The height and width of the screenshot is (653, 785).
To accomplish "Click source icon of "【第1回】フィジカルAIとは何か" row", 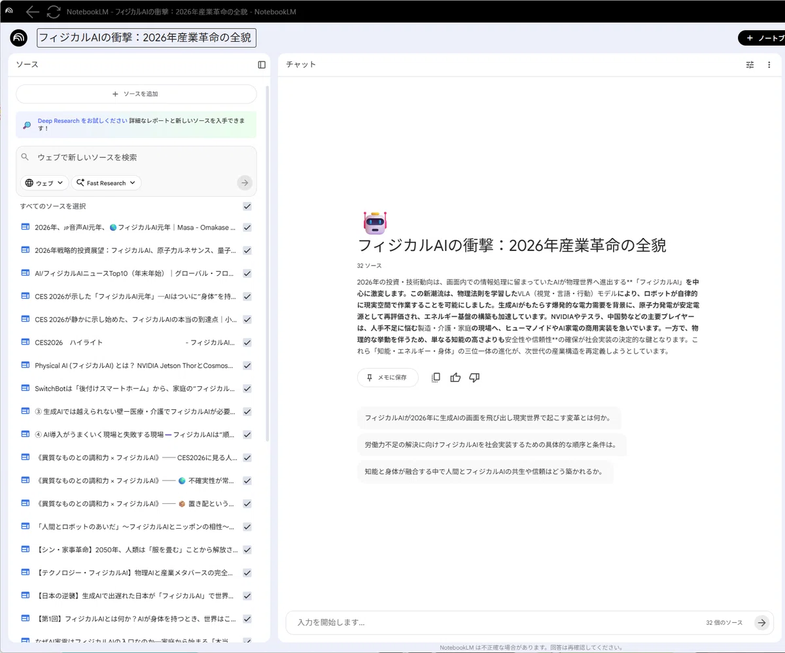I will [x=26, y=618].
